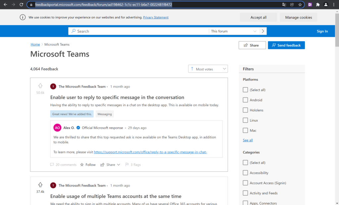The height and width of the screenshot is (205, 339).
Task: Upvote the 37.4k multiple accounts feedback
Action: click(40, 185)
